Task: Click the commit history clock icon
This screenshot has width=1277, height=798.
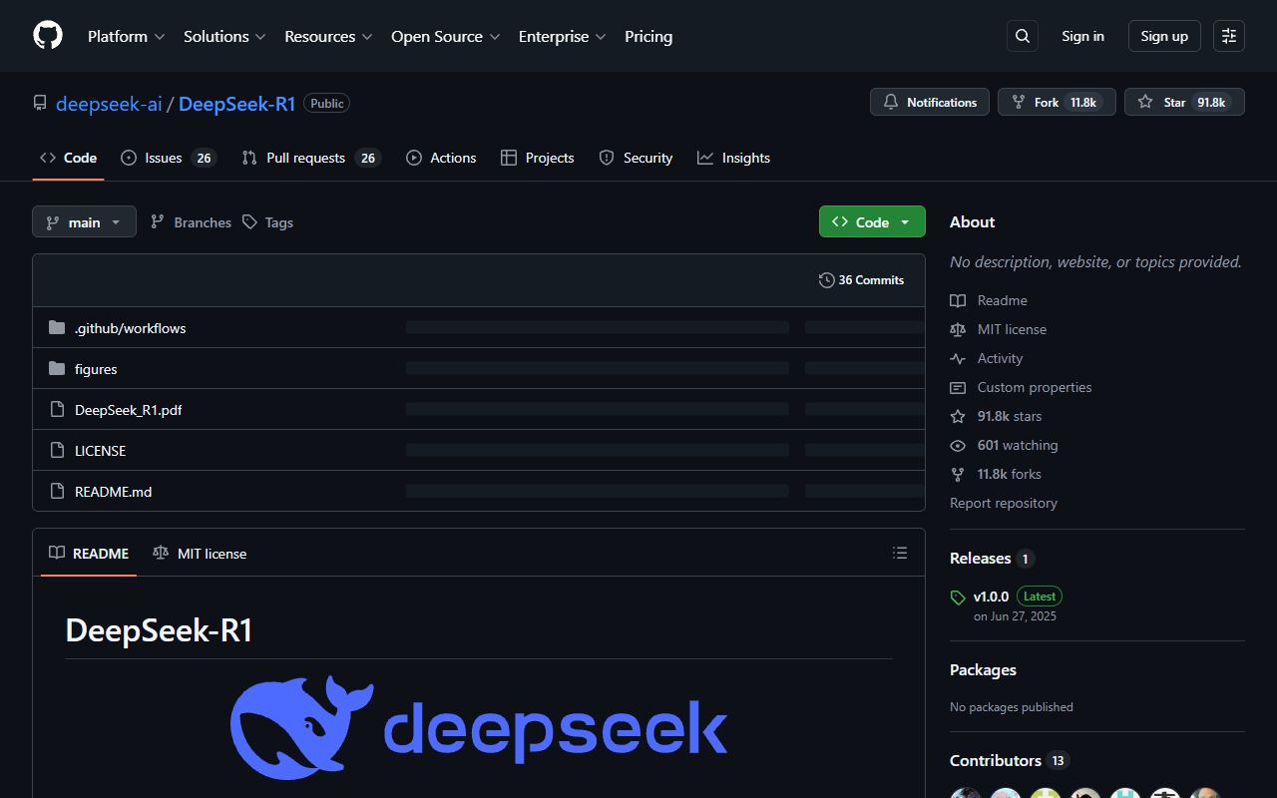Action: point(826,280)
